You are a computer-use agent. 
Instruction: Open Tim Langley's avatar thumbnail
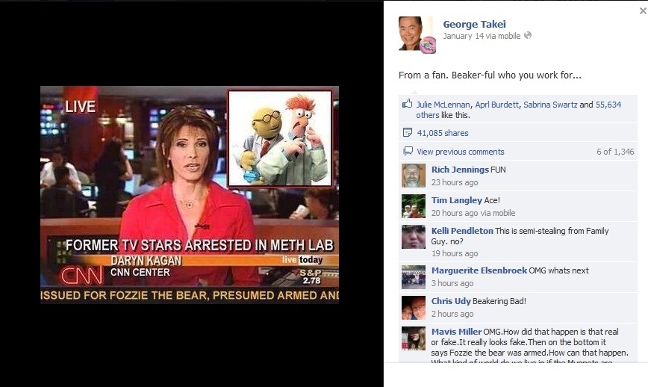tap(414, 206)
